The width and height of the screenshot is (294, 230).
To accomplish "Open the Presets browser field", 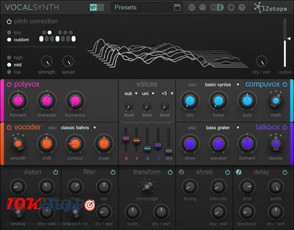I will 147,7.
